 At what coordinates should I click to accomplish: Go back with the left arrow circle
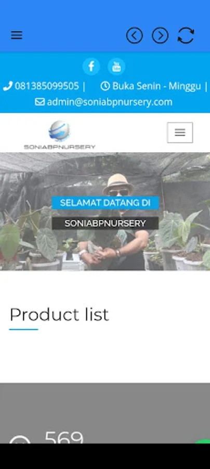coord(135,35)
